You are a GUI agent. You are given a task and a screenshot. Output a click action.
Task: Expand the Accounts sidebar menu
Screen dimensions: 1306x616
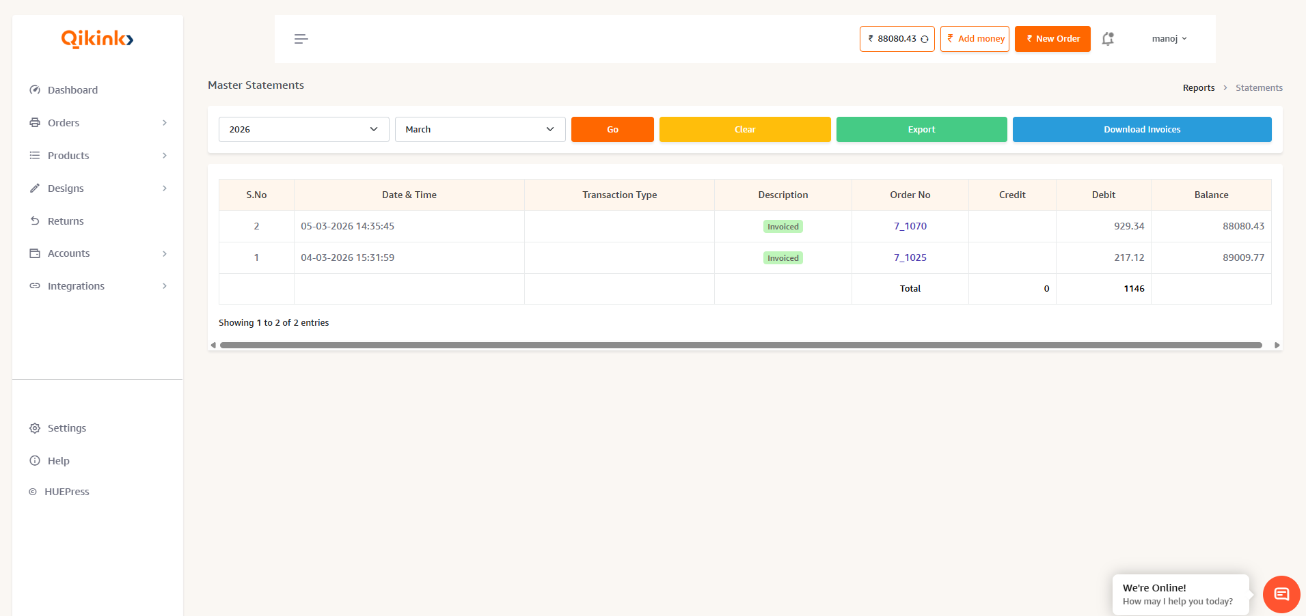[68, 253]
